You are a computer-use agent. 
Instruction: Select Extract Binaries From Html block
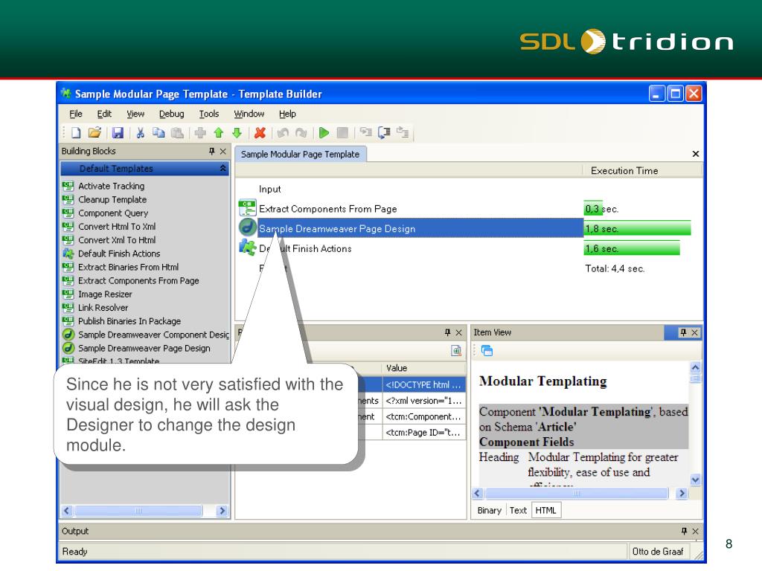pyautogui.click(x=128, y=267)
